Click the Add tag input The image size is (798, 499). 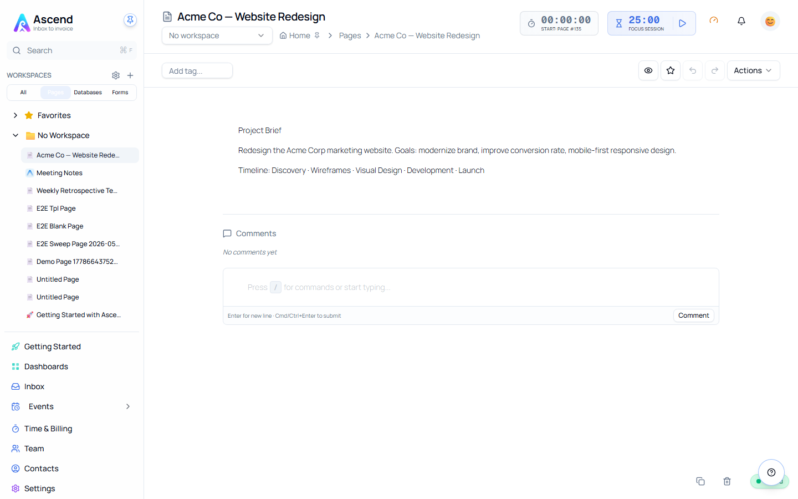click(x=197, y=71)
